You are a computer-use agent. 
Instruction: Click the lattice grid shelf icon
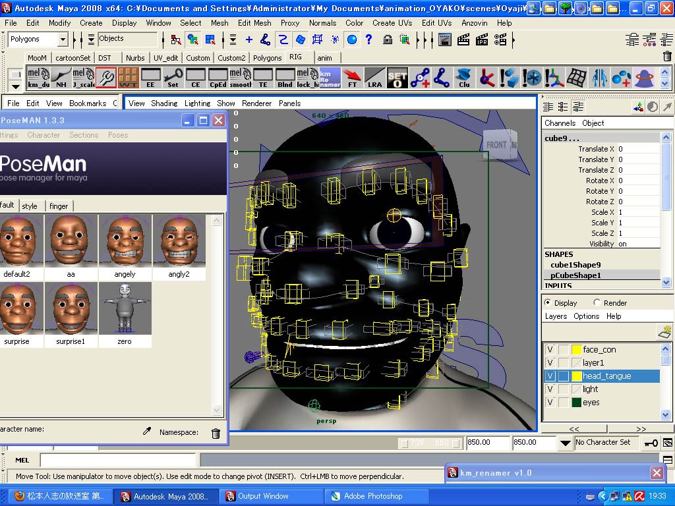coord(576,78)
